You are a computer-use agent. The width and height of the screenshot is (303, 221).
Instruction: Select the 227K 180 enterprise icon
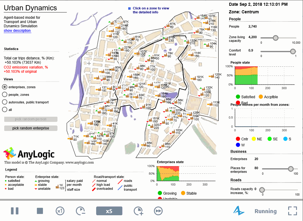122,49
